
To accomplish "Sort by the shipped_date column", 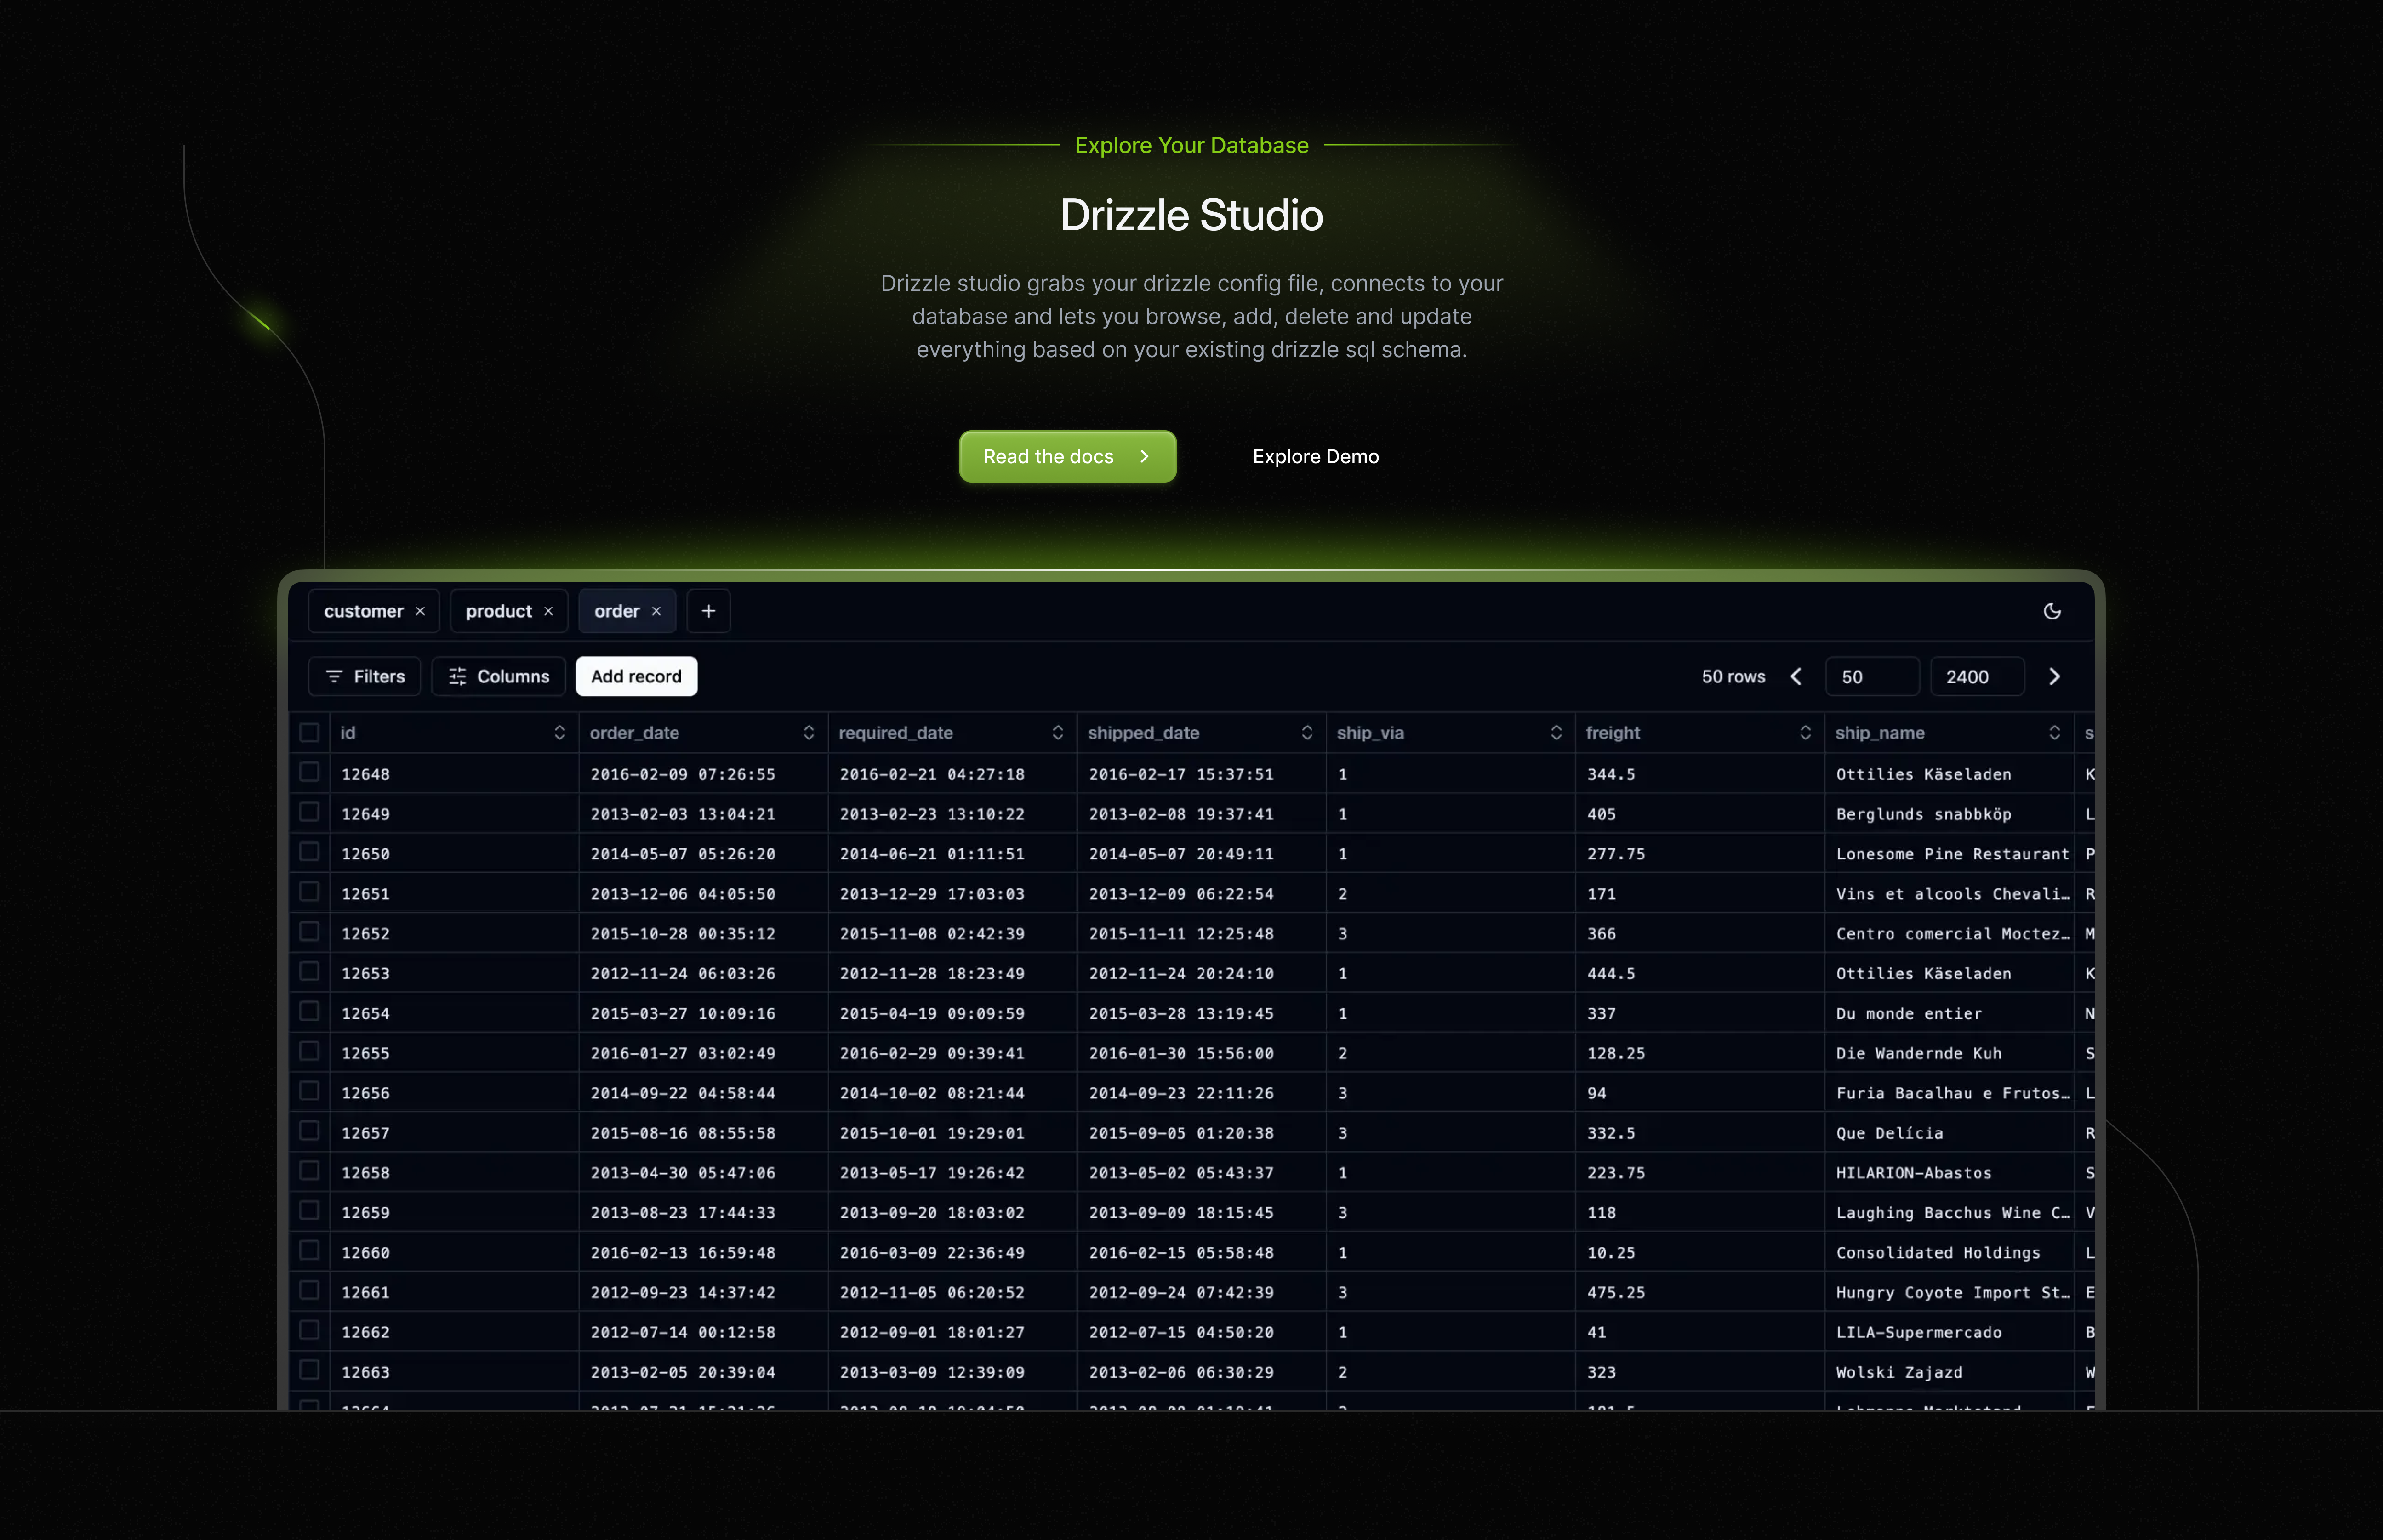I will pos(1306,733).
